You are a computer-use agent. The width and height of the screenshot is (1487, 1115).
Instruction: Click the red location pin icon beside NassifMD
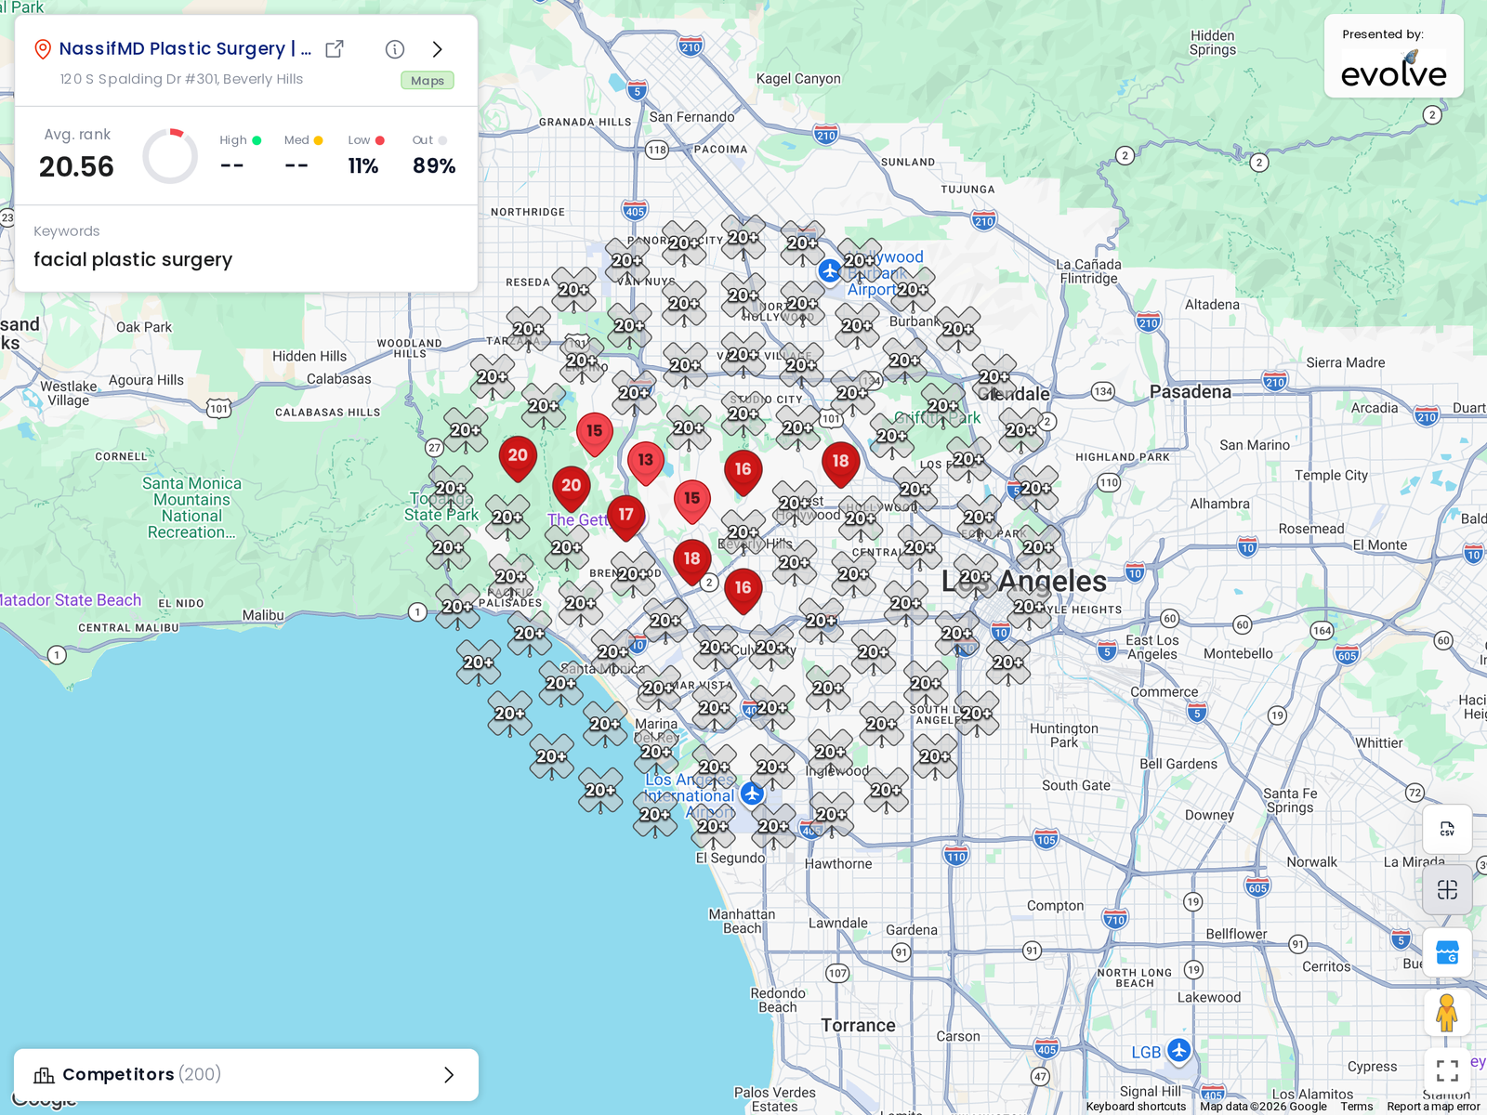[42, 49]
